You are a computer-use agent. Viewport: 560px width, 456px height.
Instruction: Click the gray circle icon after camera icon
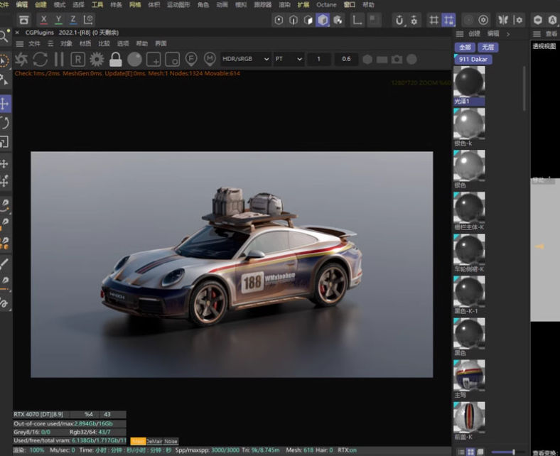point(411,59)
